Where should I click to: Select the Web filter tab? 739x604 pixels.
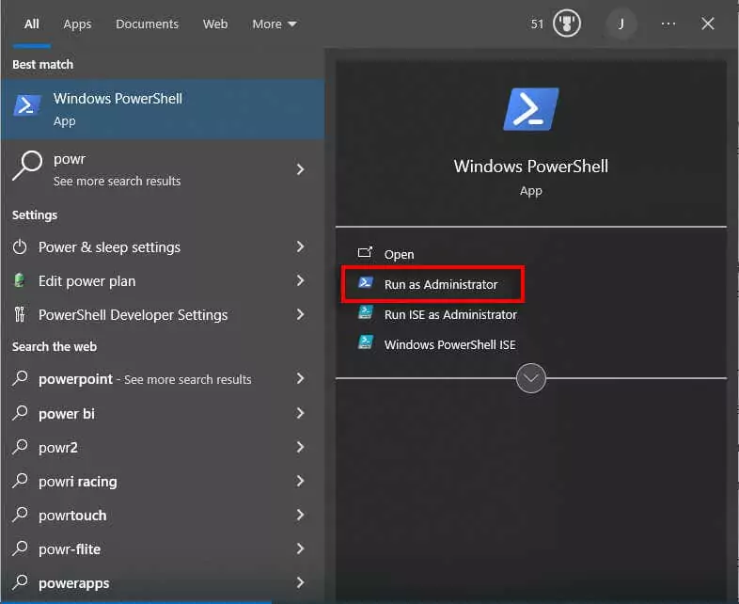[215, 24]
